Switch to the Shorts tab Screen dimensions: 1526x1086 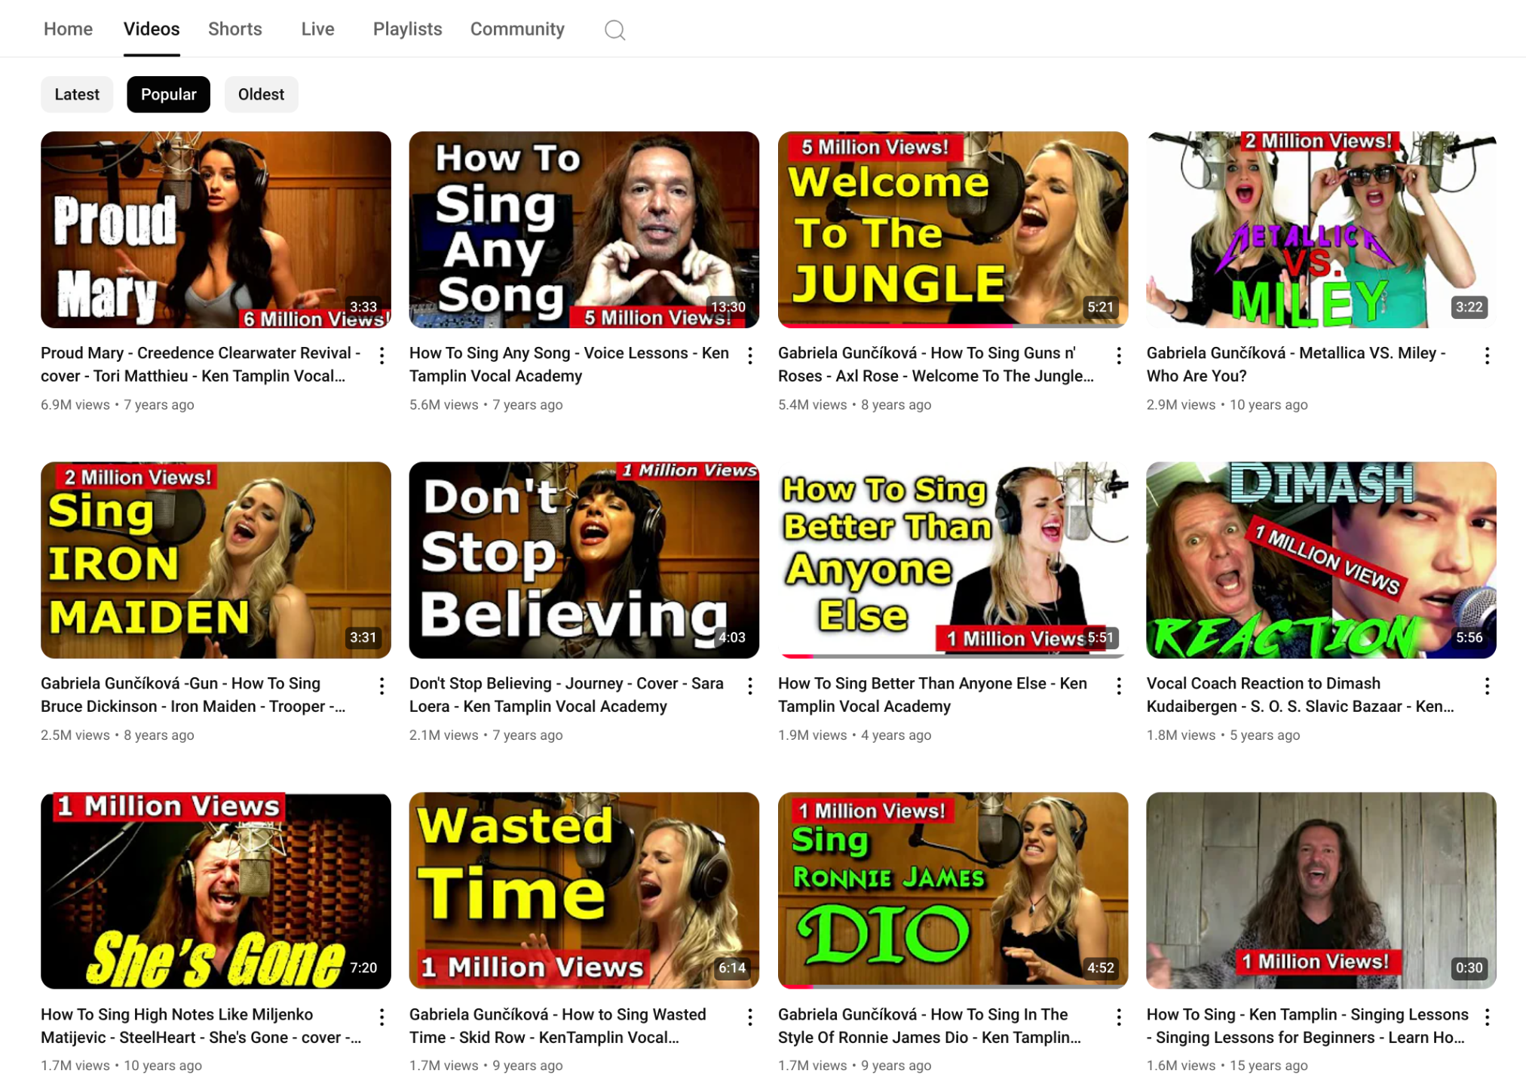click(235, 29)
